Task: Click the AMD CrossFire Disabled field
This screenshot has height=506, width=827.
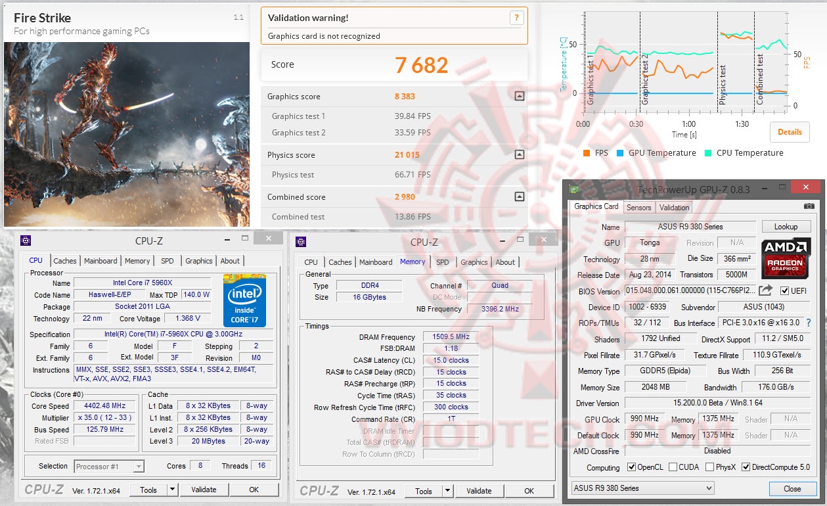Action: click(x=718, y=451)
